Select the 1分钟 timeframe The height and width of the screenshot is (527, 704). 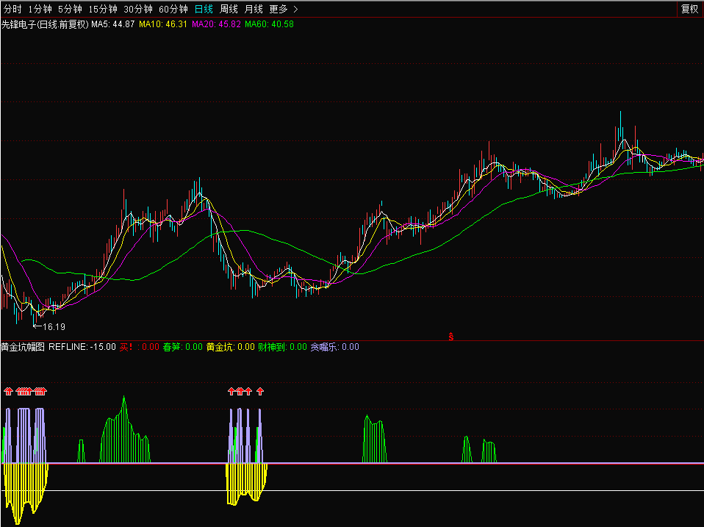coord(40,10)
